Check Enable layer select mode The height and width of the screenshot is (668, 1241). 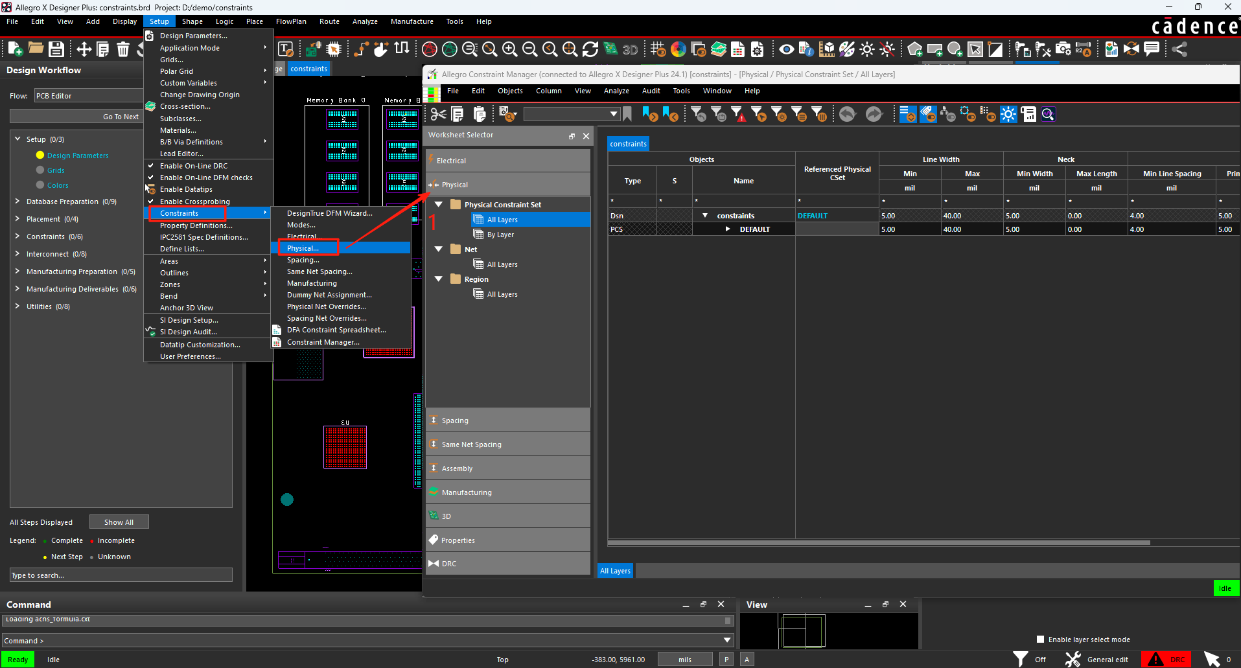click(x=1040, y=639)
